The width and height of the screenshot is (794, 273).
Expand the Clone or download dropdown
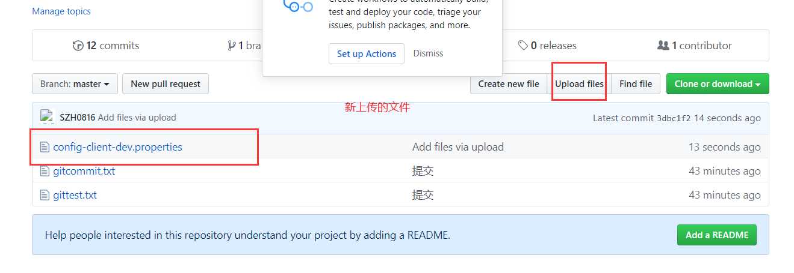(x=717, y=84)
